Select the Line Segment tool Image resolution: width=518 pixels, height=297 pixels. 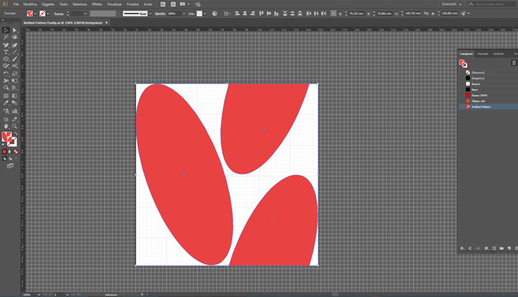pos(15,52)
